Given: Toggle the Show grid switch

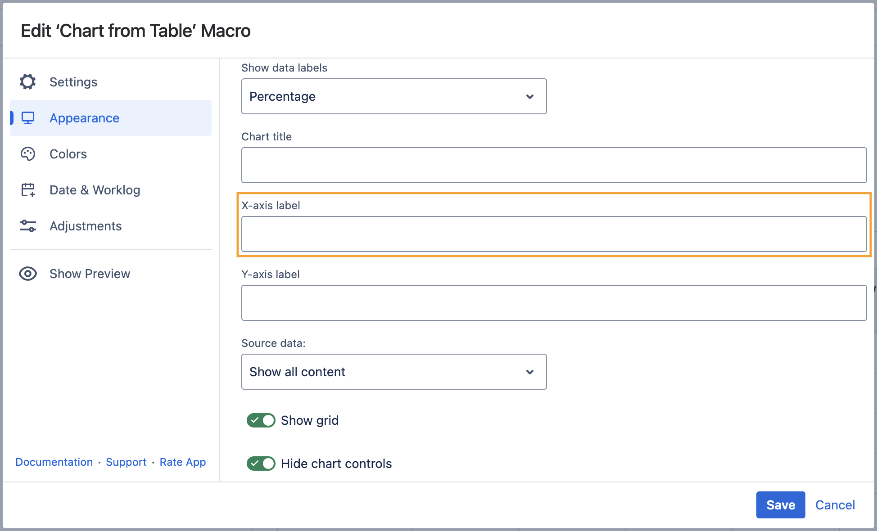Looking at the screenshot, I should [261, 420].
